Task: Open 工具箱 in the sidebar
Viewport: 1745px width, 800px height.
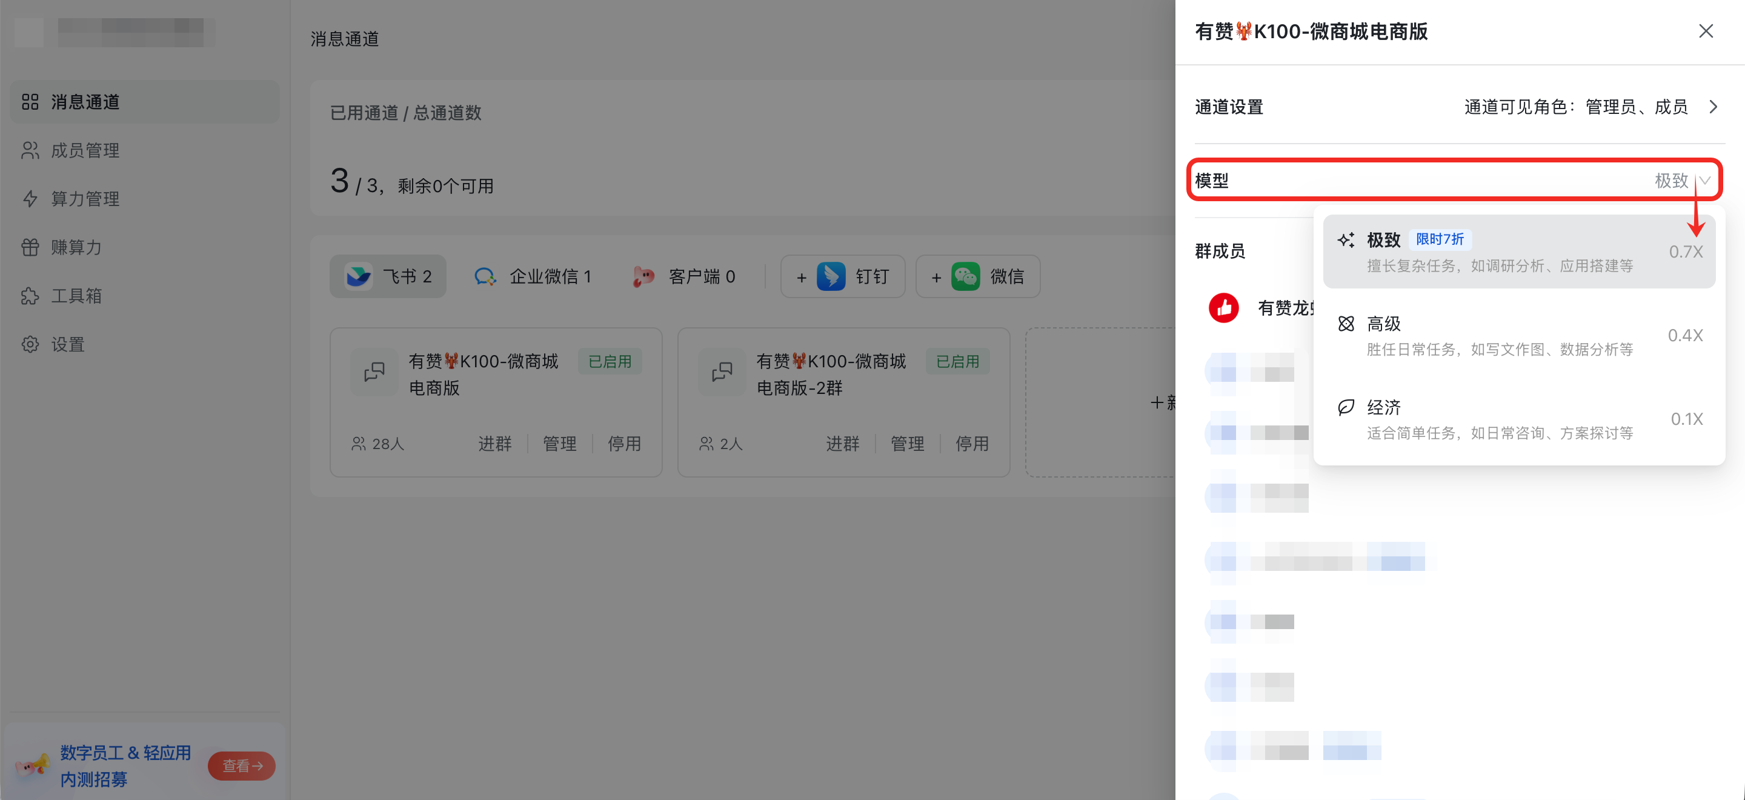Action: 144,296
